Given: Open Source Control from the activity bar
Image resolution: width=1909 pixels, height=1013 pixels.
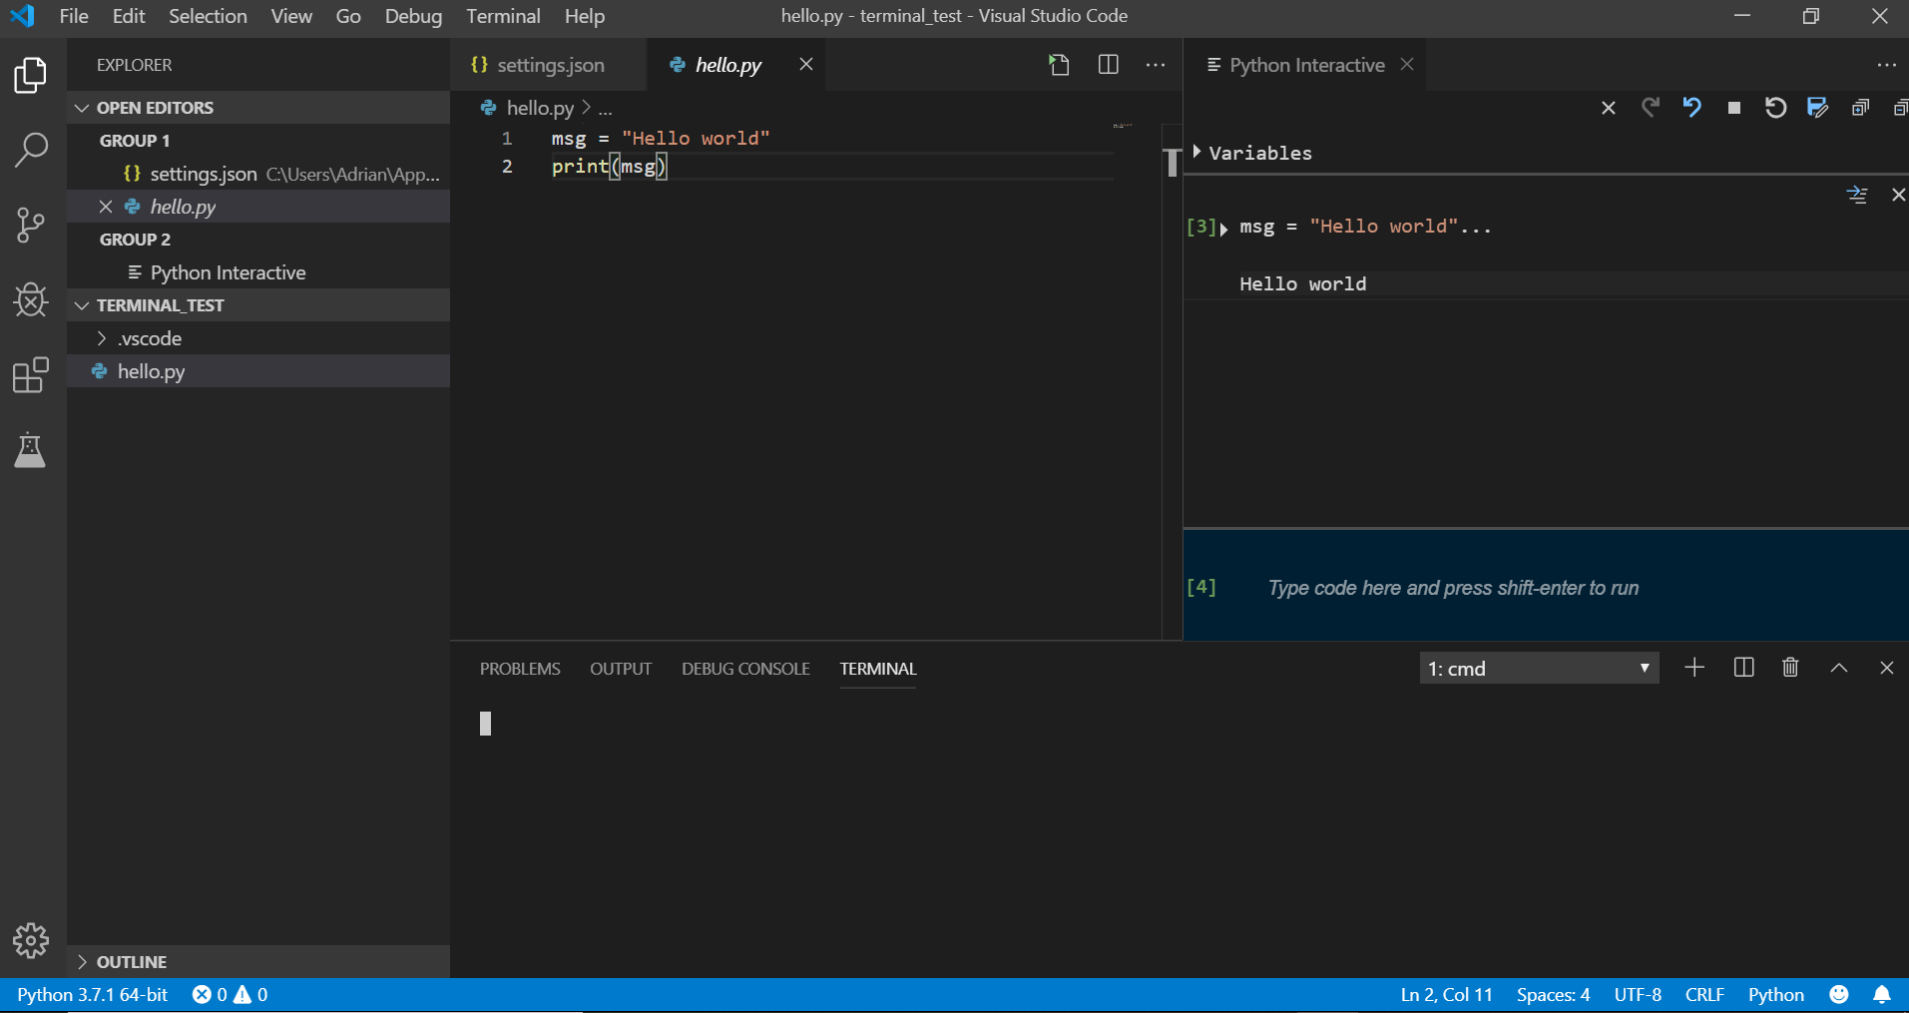Looking at the screenshot, I should 31,226.
